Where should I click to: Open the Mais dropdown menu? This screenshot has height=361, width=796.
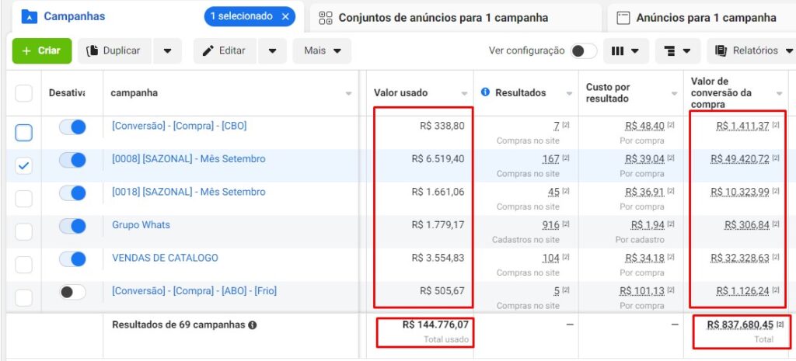pyautogui.click(x=322, y=50)
